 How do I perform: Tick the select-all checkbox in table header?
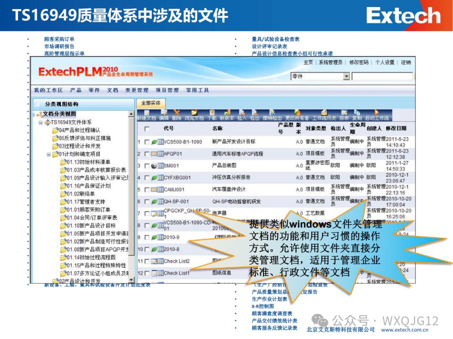tap(147, 129)
